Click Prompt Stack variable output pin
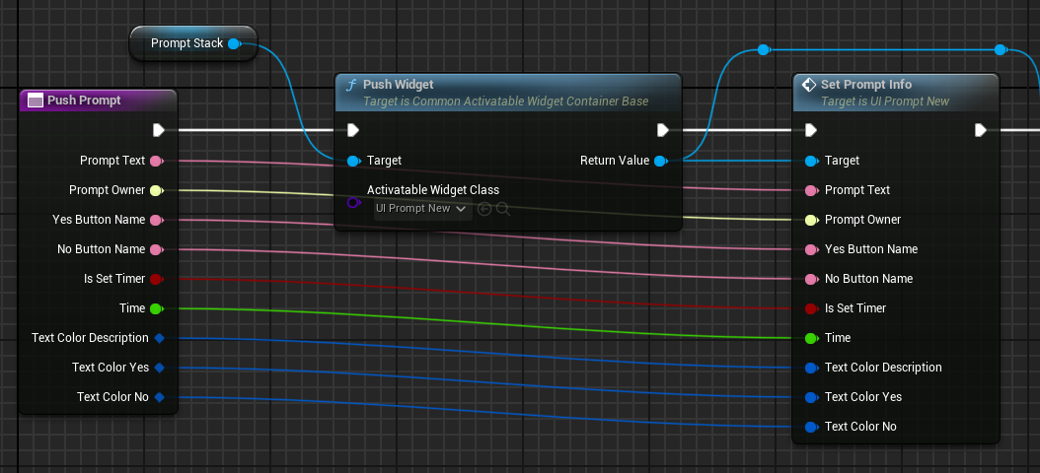This screenshot has width=1040, height=473. [234, 43]
